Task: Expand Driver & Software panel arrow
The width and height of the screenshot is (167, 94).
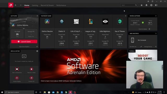Action: [156, 16]
